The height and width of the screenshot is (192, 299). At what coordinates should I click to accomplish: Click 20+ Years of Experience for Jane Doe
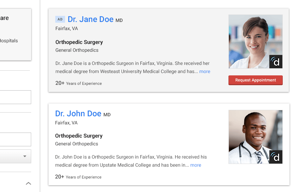pyautogui.click(x=79, y=83)
